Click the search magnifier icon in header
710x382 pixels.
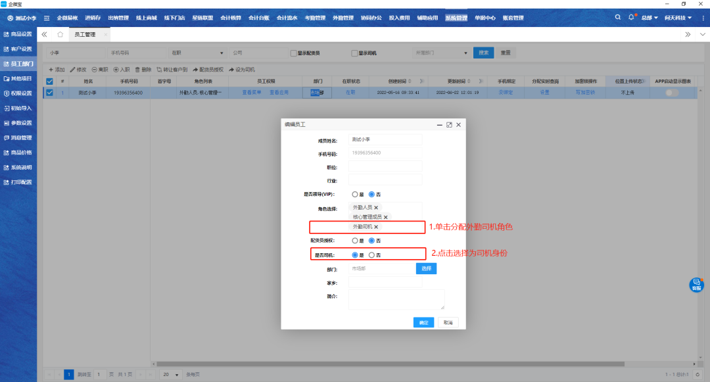tap(617, 18)
